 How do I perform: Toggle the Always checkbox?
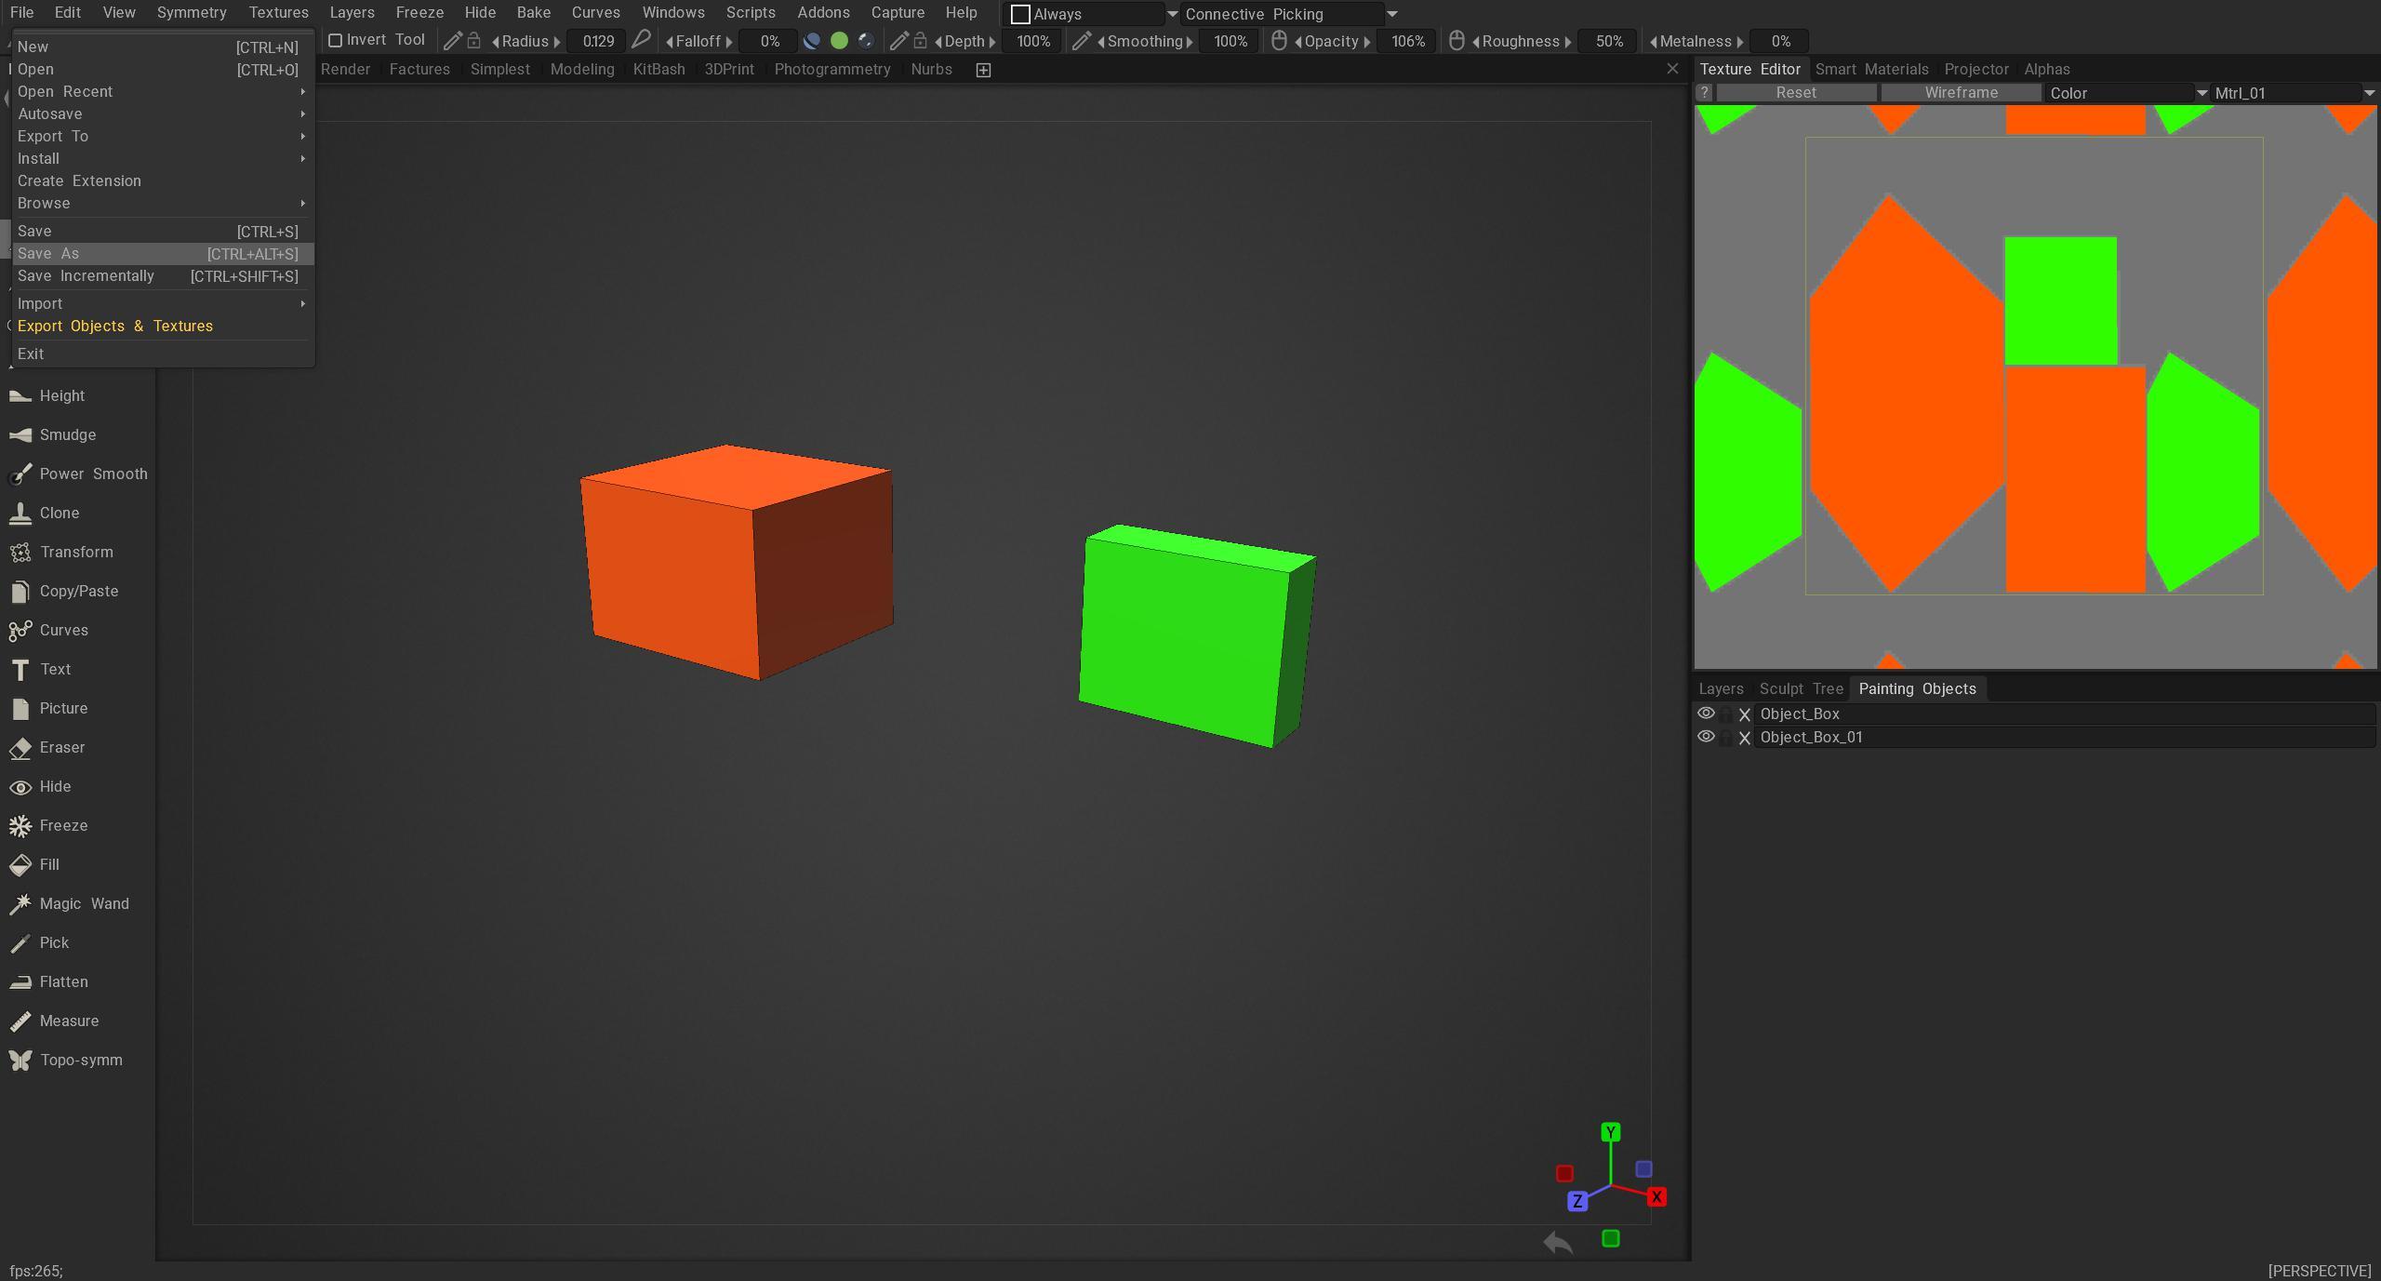click(x=1020, y=14)
